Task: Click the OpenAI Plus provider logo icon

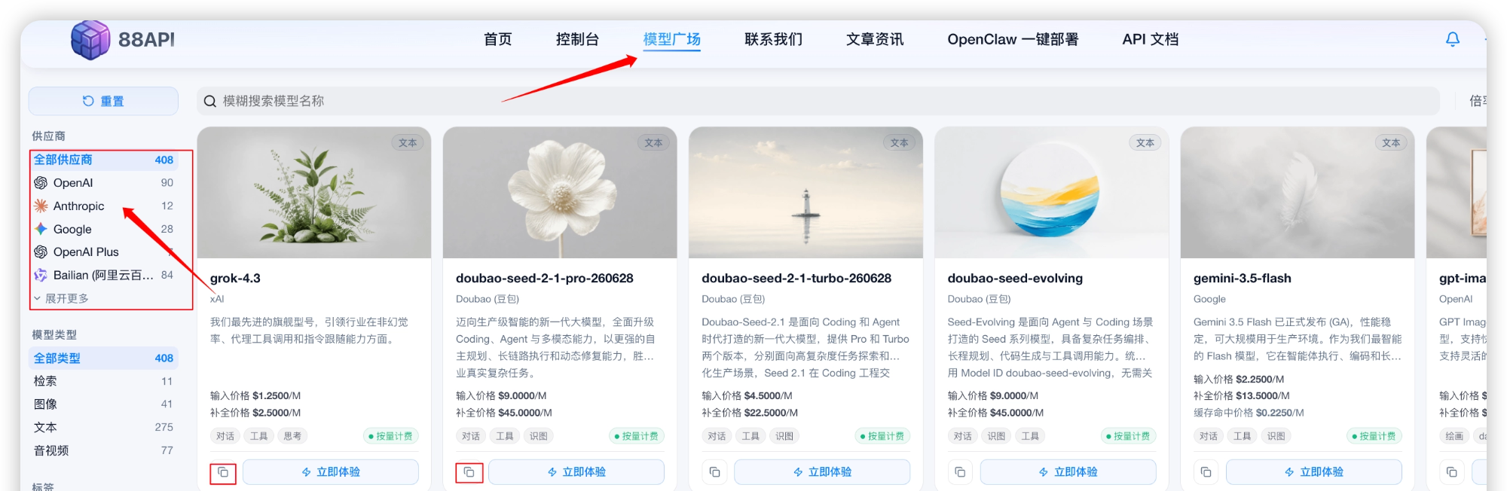Action: click(x=41, y=252)
